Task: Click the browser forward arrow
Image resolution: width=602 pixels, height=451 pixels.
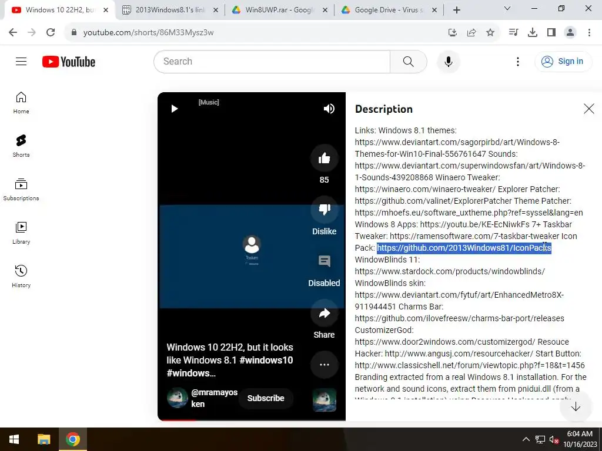Action: point(32,33)
